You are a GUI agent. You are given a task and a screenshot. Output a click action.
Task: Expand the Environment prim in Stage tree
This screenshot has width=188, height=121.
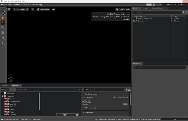[x=134, y=21]
